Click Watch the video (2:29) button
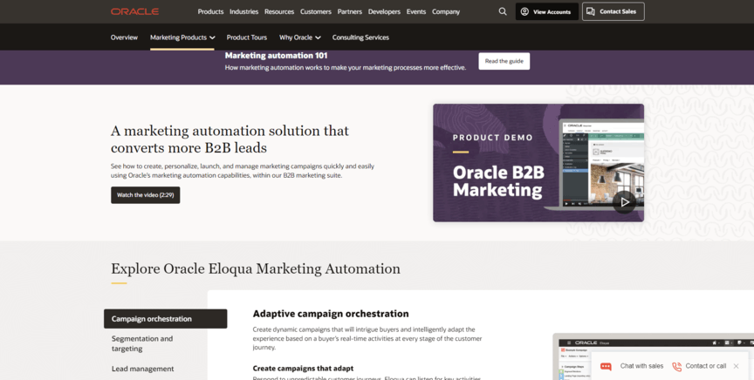 tap(145, 195)
